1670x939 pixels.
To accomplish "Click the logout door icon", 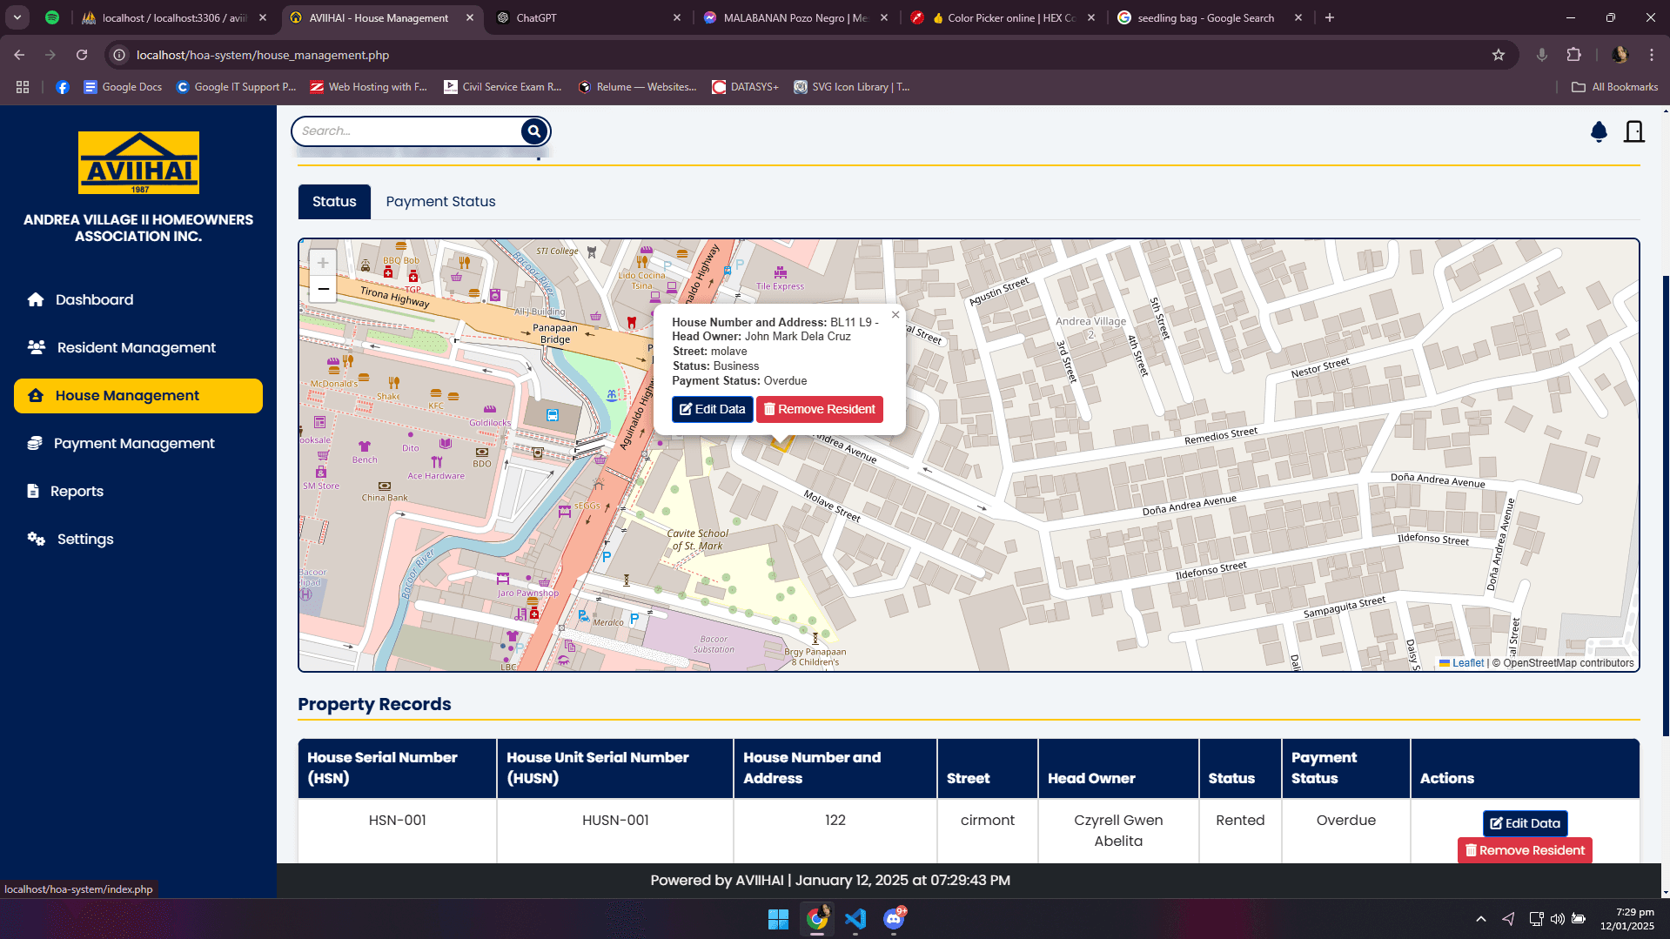I will pyautogui.click(x=1634, y=131).
